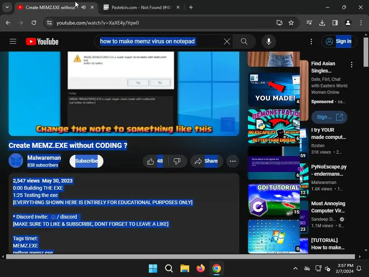This screenshot has height=277, width=369.
Task: Mute the tab via speaker icon
Action: [84, 7]
